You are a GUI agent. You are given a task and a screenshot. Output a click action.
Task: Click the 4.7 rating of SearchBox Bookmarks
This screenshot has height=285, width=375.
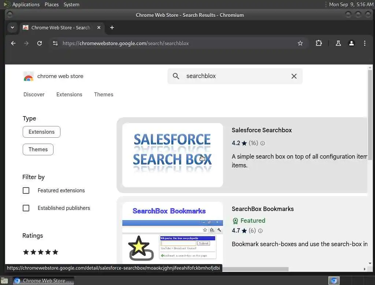point(239,231)
